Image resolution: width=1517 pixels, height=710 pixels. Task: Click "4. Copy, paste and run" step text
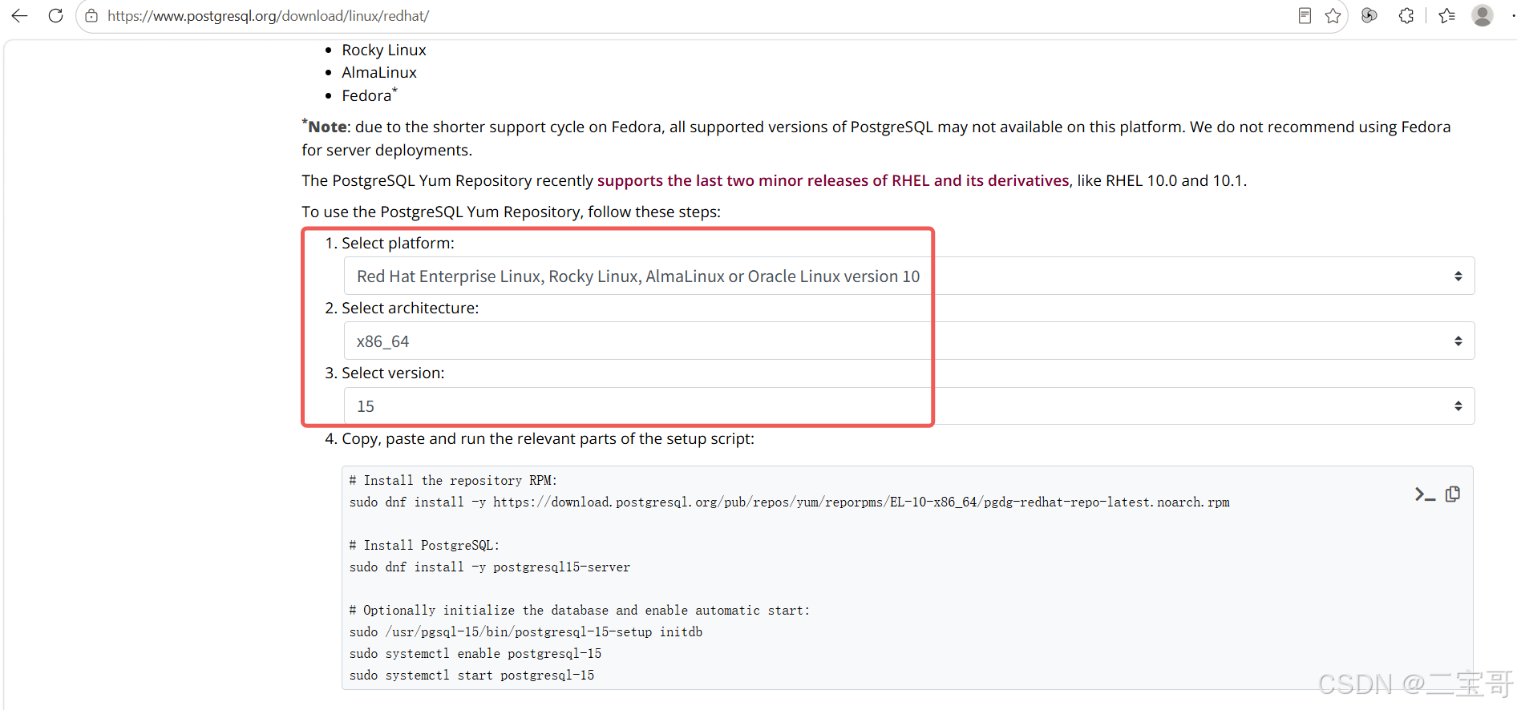coord(540,438)
